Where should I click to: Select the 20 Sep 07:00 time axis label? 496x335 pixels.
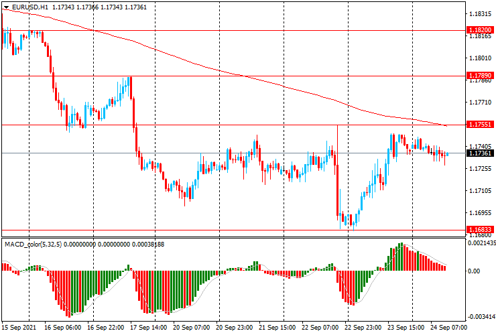pos(192,328)
